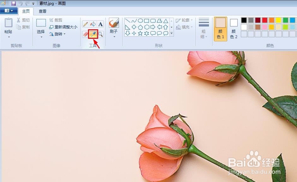Click the Redo arrow in quick access toolbar
The image size is (297, 182).
point(27,3)
